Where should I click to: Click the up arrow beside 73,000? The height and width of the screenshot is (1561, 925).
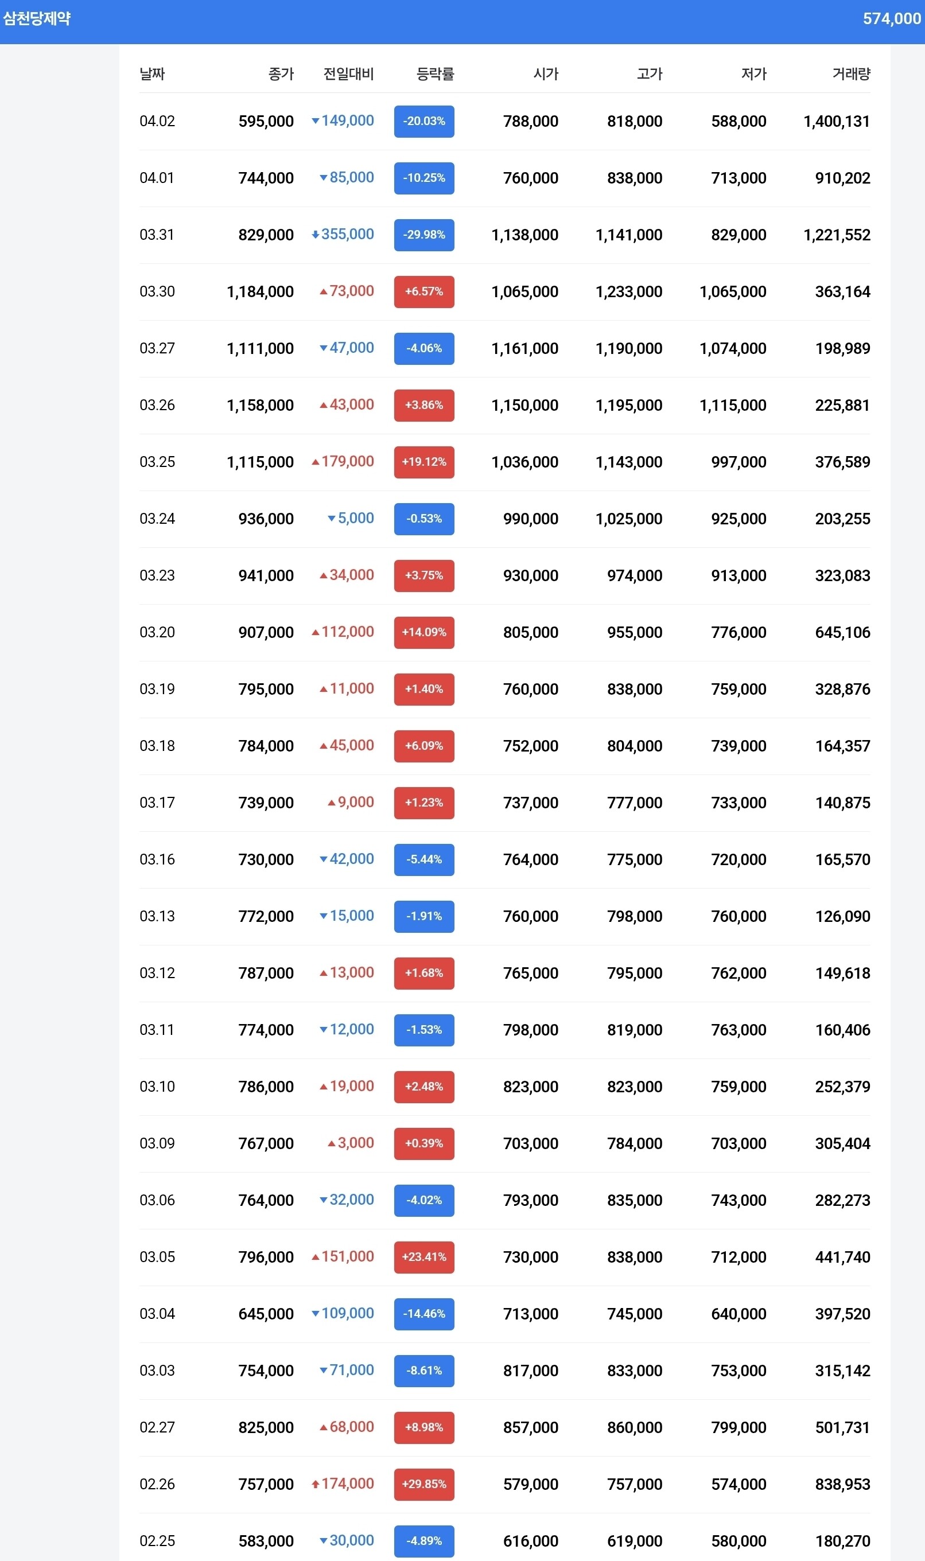pos(324,291)
